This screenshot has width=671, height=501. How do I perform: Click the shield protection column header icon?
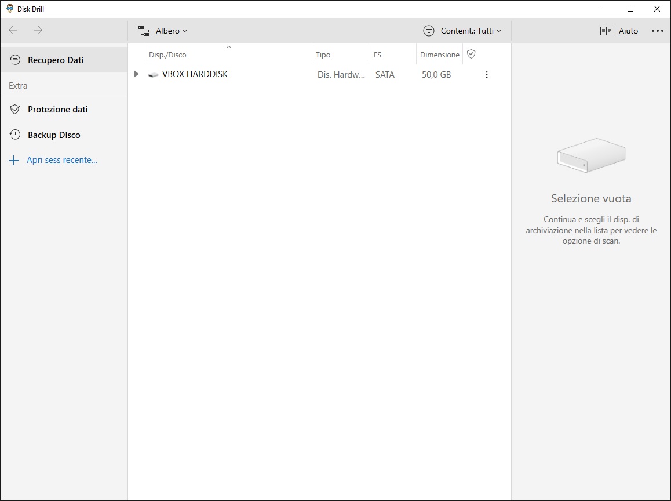tap(471, 54)
